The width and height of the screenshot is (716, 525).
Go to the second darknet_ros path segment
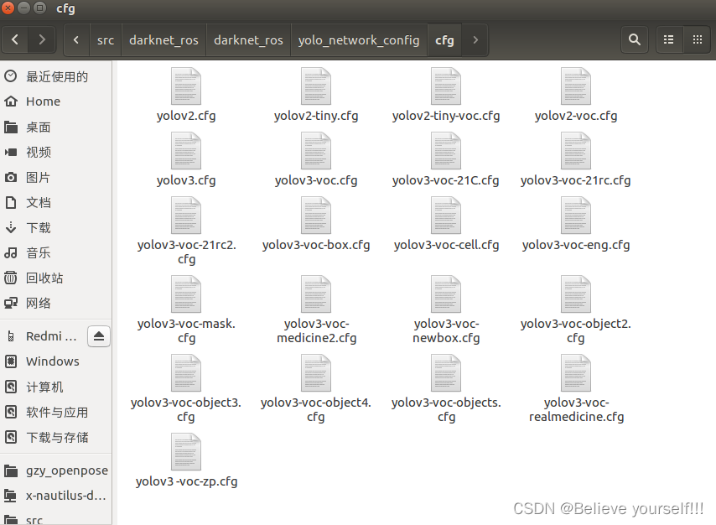248,40
